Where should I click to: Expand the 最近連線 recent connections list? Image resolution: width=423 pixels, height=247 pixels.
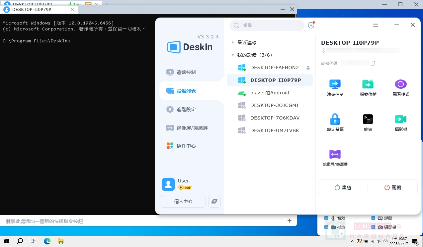(232, 42)
